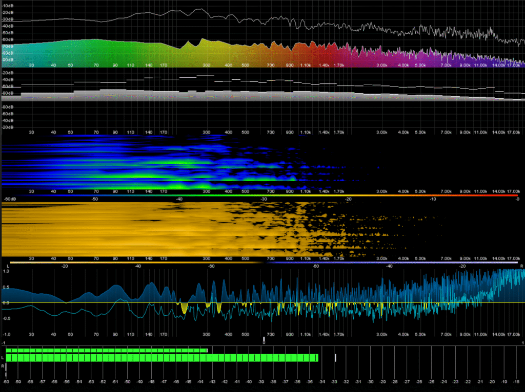This screenshot has height=392, width=525.
Task: Click the -1 label on the correlation meter
Action: click(x=4, y=343)
